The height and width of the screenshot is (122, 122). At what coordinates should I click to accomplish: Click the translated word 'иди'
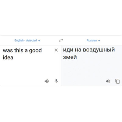[68, 50]
